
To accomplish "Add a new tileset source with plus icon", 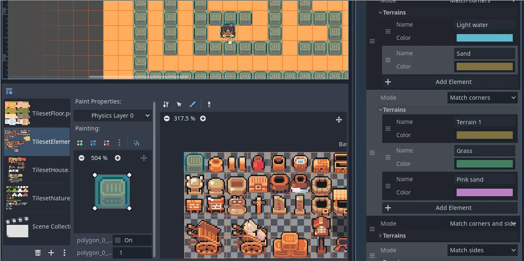I will point(51,253).
